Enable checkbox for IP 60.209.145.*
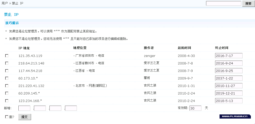This screenshot has width=255, height=124. point(7,93)
